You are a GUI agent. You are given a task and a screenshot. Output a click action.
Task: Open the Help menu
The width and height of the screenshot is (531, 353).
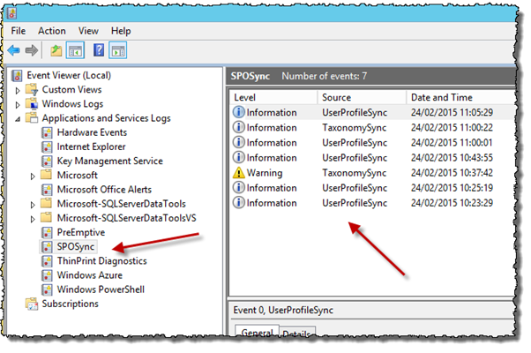click(x=121, y=31)
